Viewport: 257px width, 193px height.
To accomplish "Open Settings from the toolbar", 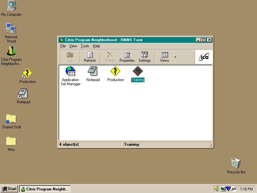I will point(145,57).
